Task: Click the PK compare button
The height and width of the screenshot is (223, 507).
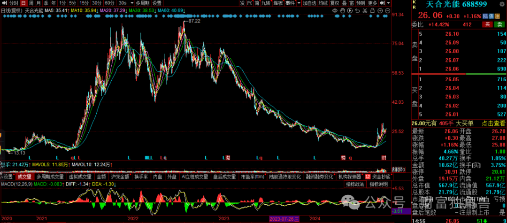Action: point(250,3)
